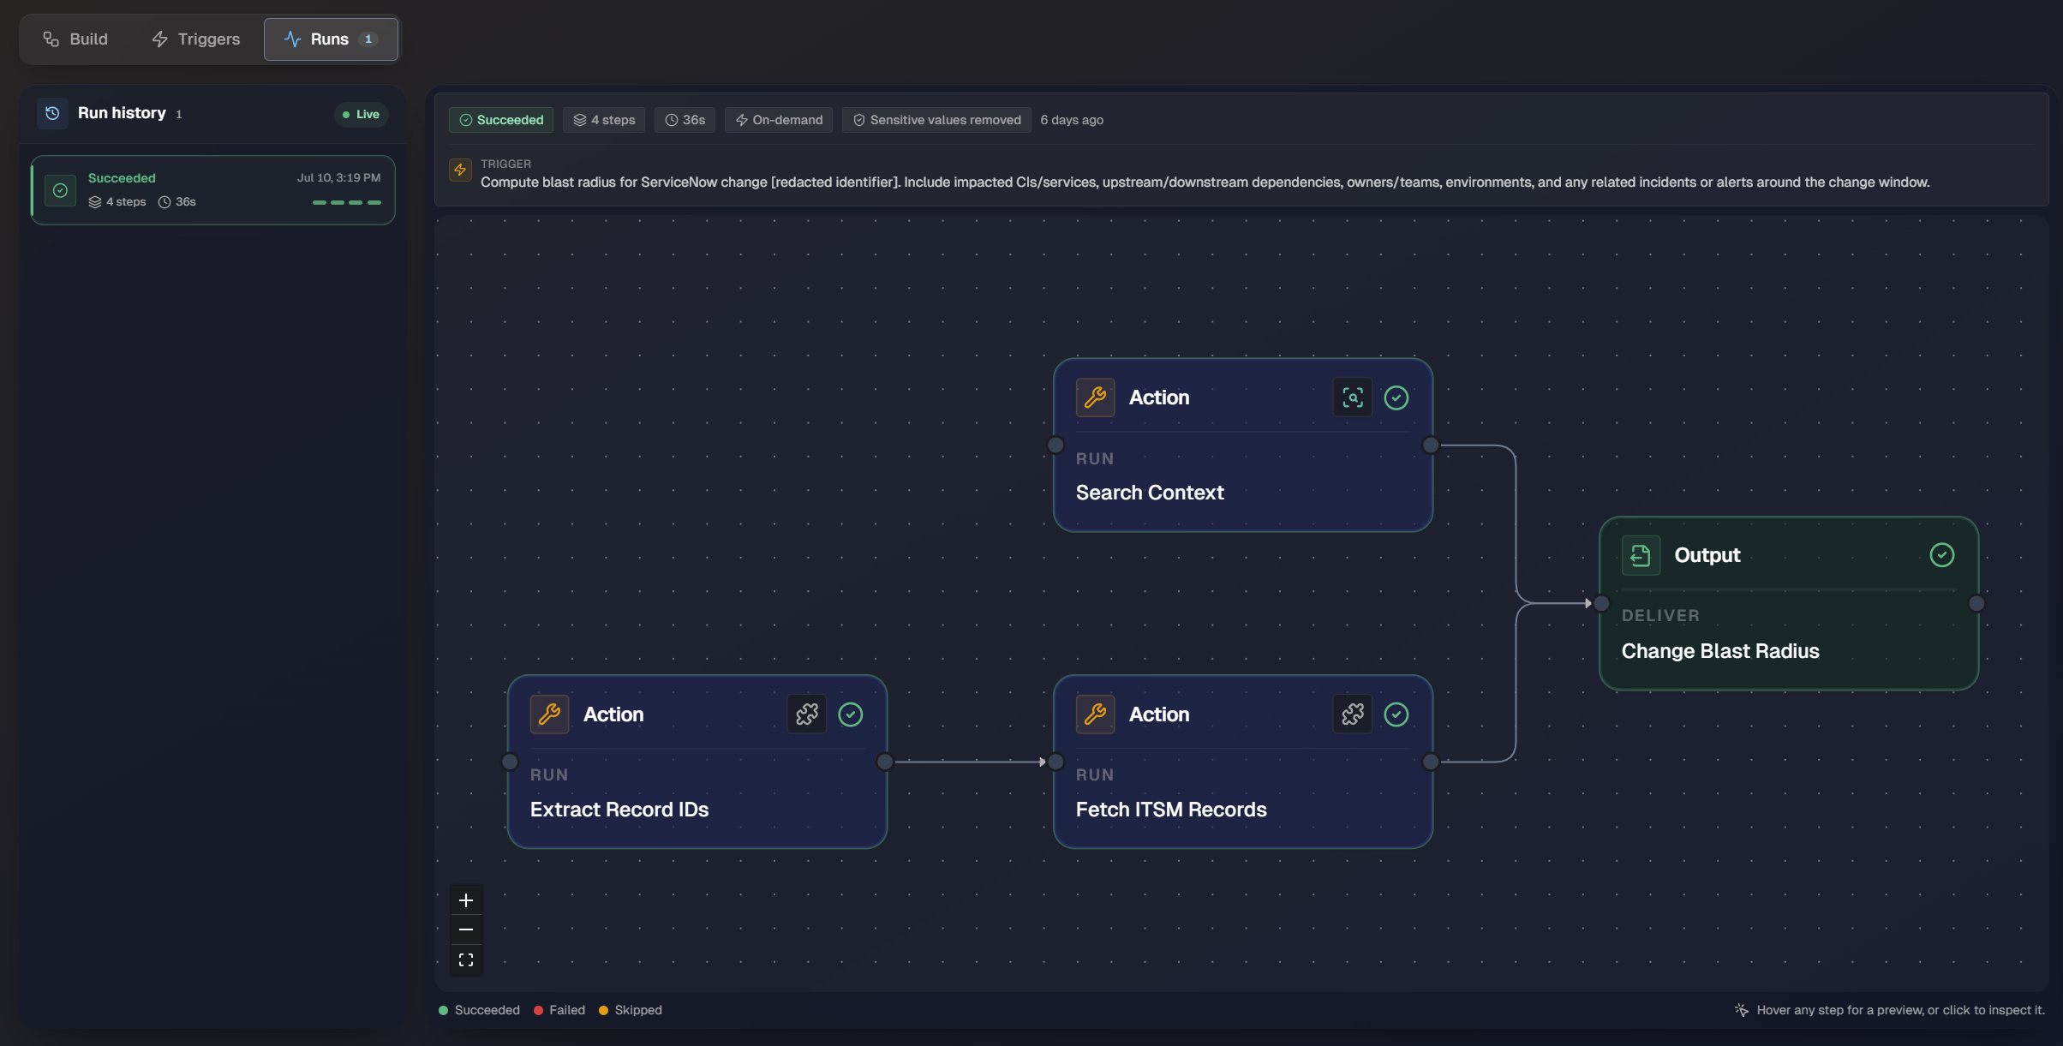
Task: Click the Failed legend entry
Action: (x=559, y=1010)
